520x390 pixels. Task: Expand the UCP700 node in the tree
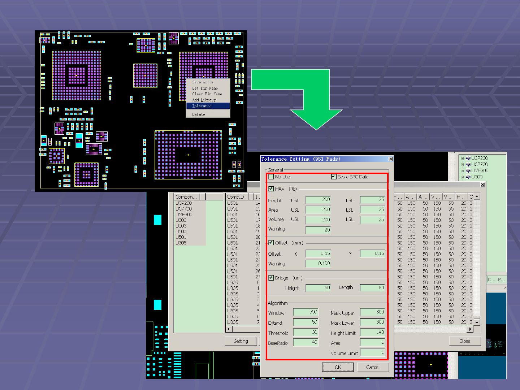click(x=462, y=164)
